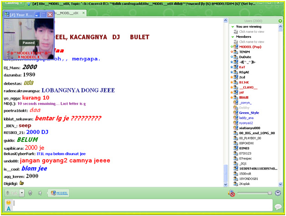This screenshot has width=286, height=216.
Task: Click 'Click name to view' under Members
Action: click(x=251, y=42)
